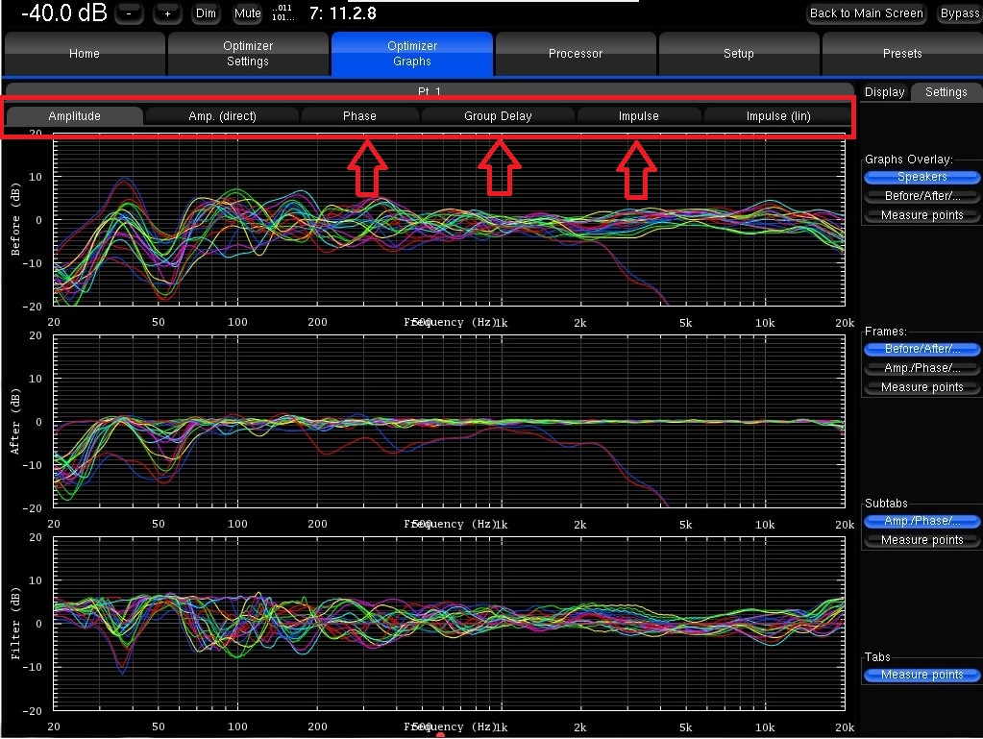Choose Before/After under Graphs Overlay

click(922, 196)
